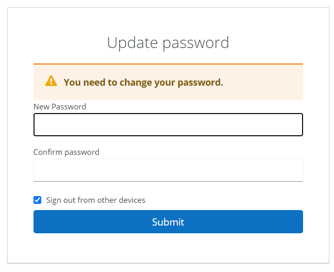This screenshot has height=272, width=334.
Task: Click the "You need to change your password" message
Action: coord(143,82)
